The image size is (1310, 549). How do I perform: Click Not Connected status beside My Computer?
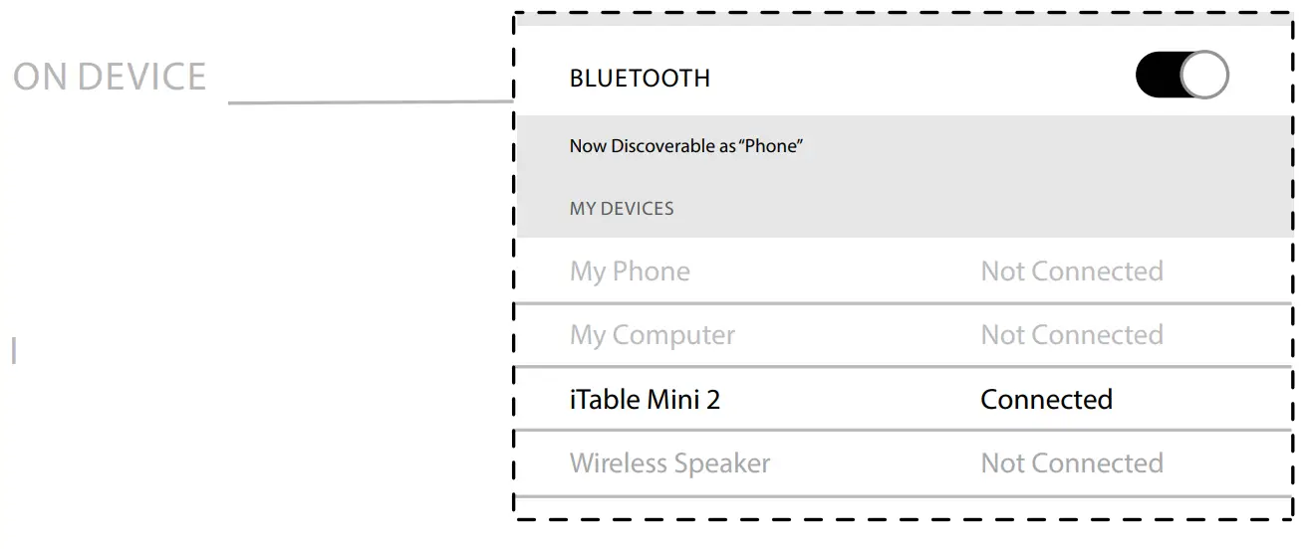coord(1072,335)
